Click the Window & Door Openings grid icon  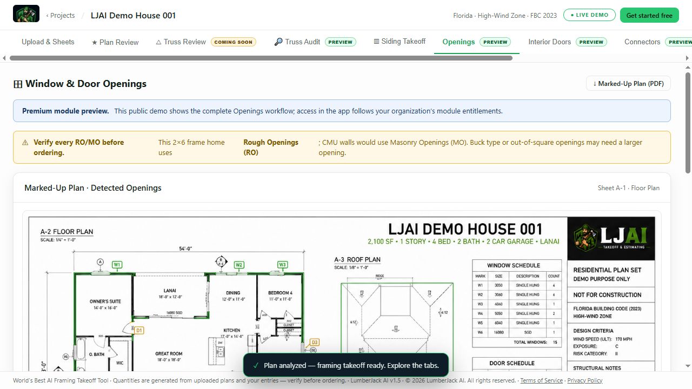(18, 84)
